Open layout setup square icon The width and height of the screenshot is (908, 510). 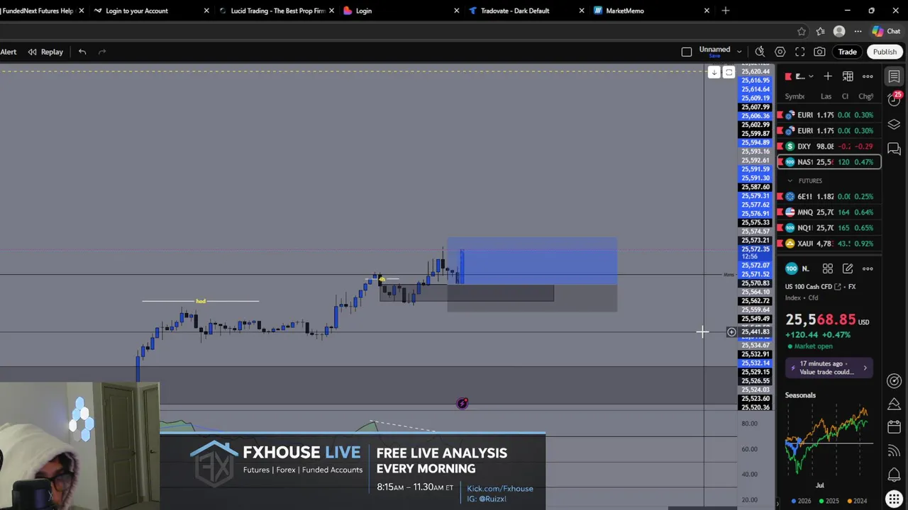[687, 52]
